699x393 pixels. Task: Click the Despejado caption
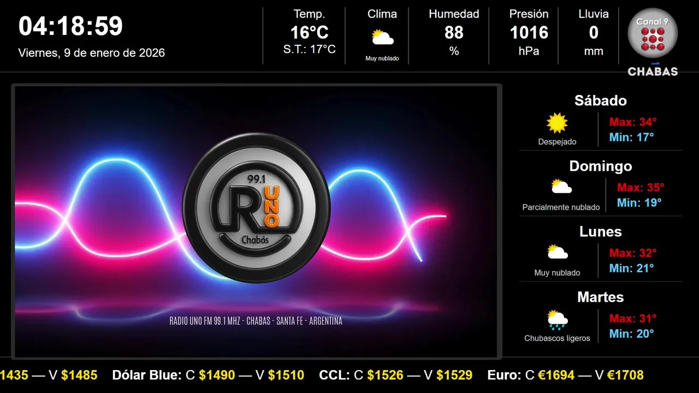[557, 142]
